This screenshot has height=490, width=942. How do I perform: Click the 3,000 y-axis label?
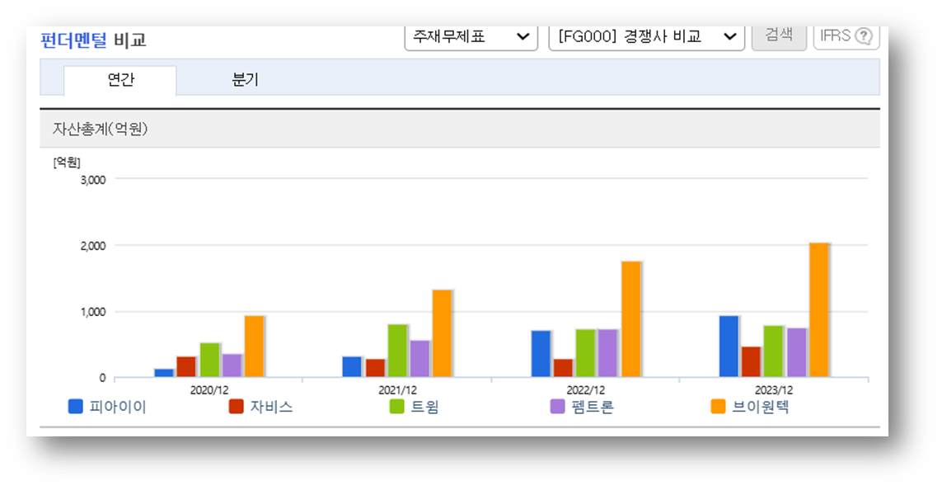tap(93, 180)
